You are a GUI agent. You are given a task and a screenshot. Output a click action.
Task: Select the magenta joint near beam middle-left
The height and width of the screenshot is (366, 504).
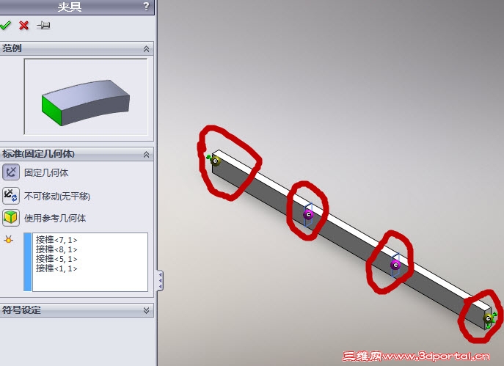308,214
